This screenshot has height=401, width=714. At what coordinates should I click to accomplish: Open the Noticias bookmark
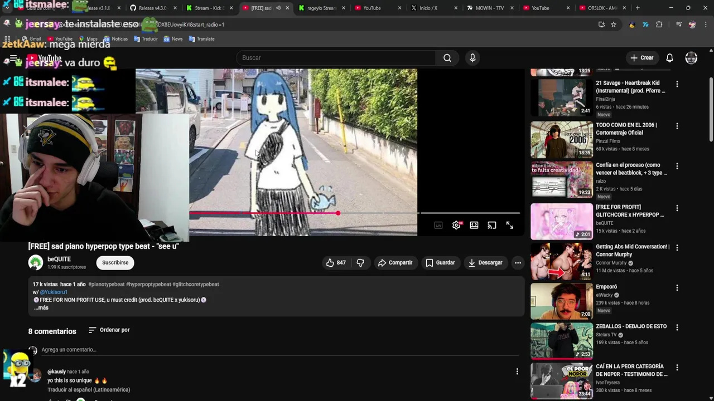coord(115,39)
